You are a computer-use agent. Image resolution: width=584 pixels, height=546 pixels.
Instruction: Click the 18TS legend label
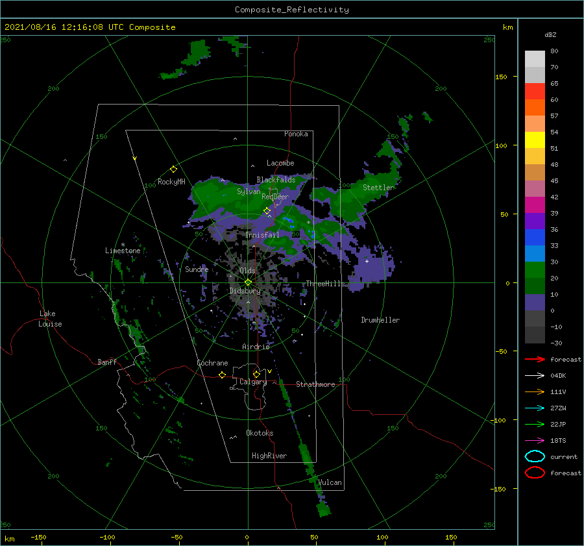tap(558, 441)
